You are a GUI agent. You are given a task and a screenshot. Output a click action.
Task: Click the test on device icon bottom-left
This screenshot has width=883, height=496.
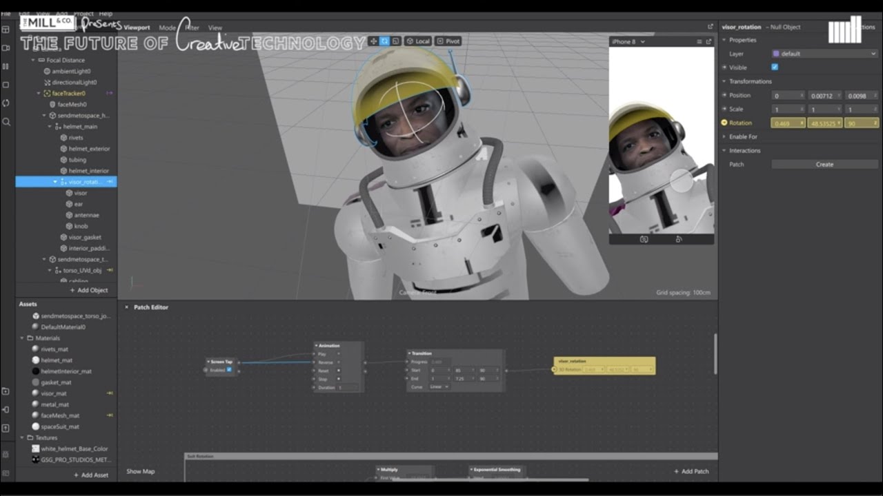click(6, 410)
